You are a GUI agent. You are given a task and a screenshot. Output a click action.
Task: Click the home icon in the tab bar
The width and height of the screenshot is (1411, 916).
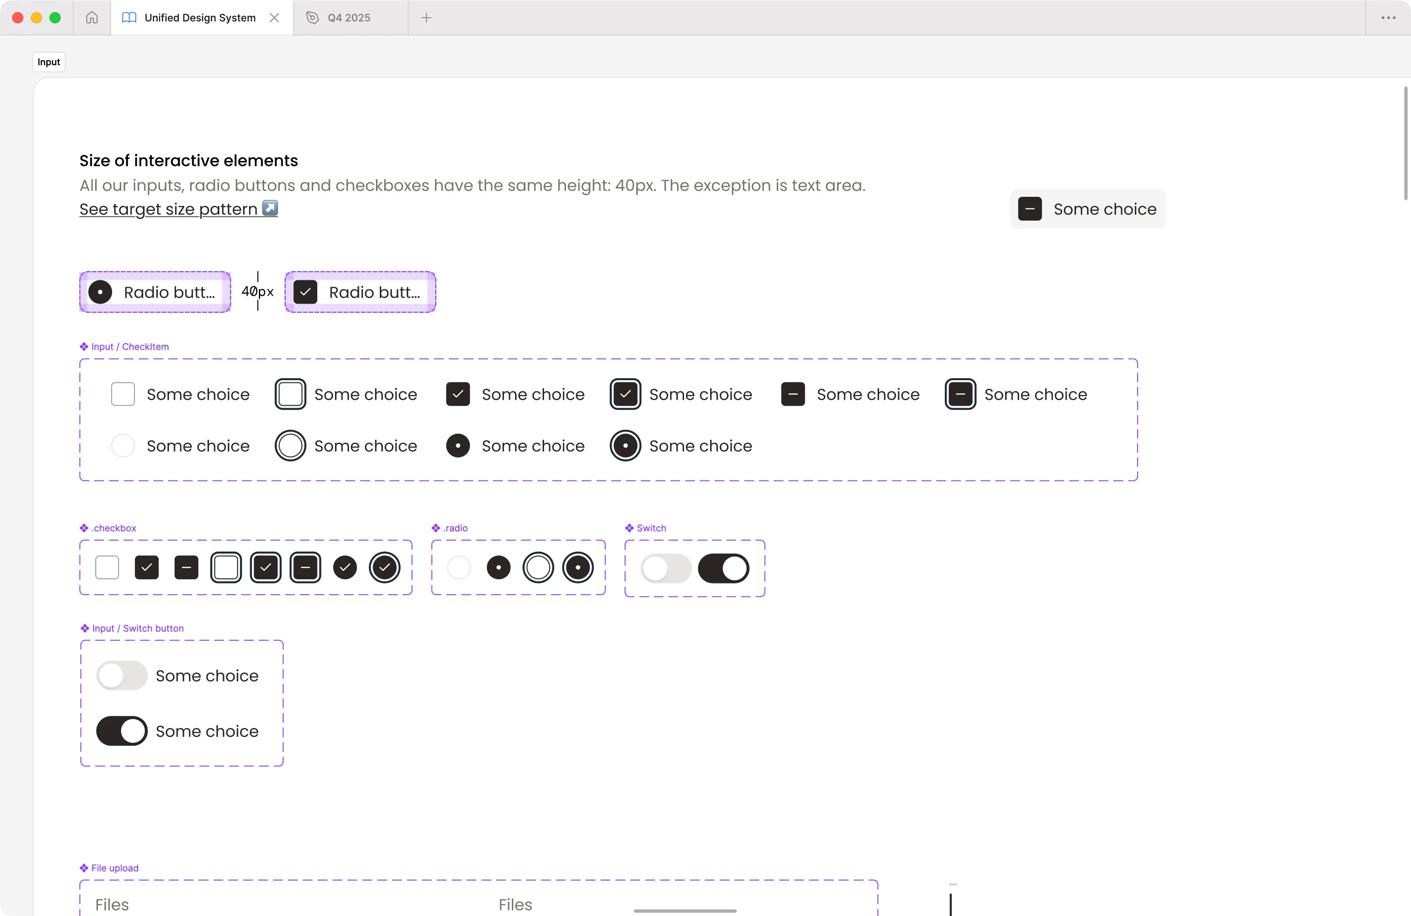91,17
